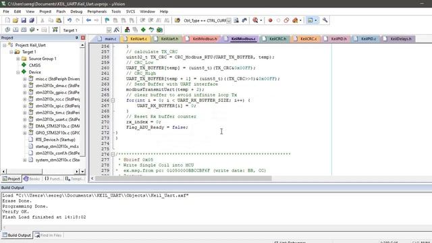
Task: Toggle a breakpoint with the red circle icon
Action: [270, 20]
